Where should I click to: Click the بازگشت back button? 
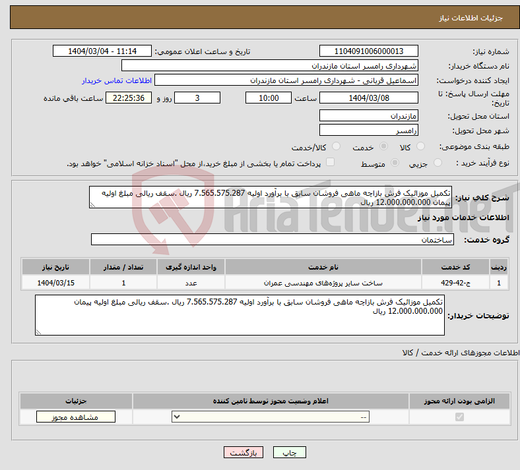tap(244, 452)
